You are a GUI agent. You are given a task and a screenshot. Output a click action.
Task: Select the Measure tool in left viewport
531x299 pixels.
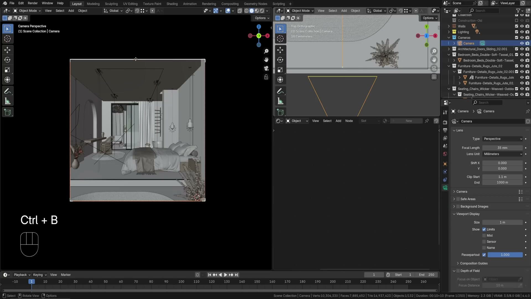point(7,101)
